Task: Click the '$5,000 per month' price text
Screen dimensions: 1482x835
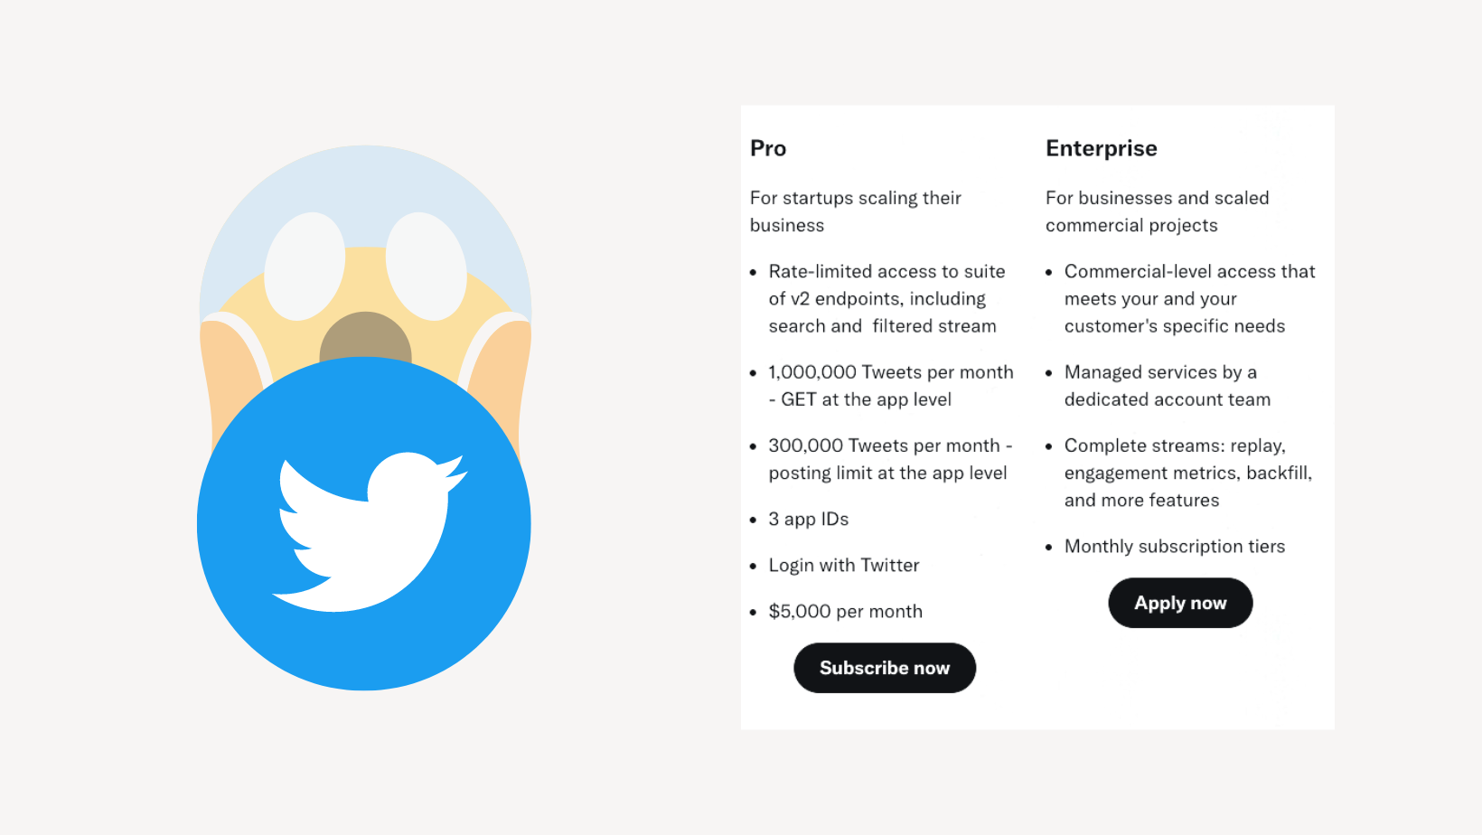Action: tap(845, 612)
